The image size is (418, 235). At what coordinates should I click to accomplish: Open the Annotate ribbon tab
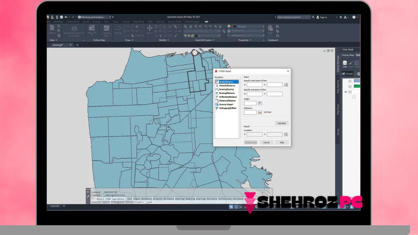[x=58, y=22]
